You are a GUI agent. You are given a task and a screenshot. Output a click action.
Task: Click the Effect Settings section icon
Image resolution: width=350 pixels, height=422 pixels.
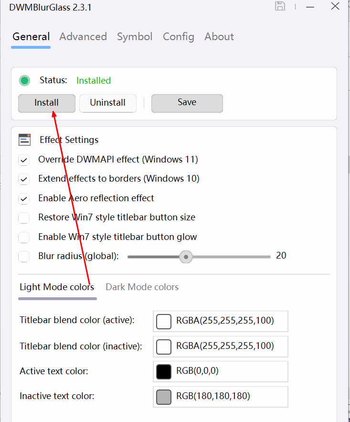tap(24, 140)
